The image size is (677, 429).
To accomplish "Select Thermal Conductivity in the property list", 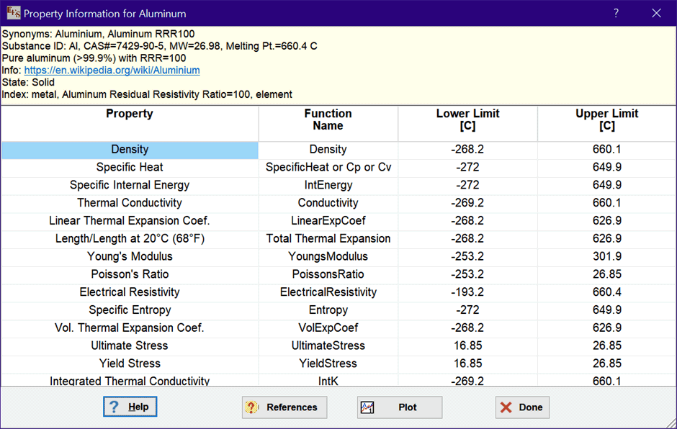I will [130, 203].
